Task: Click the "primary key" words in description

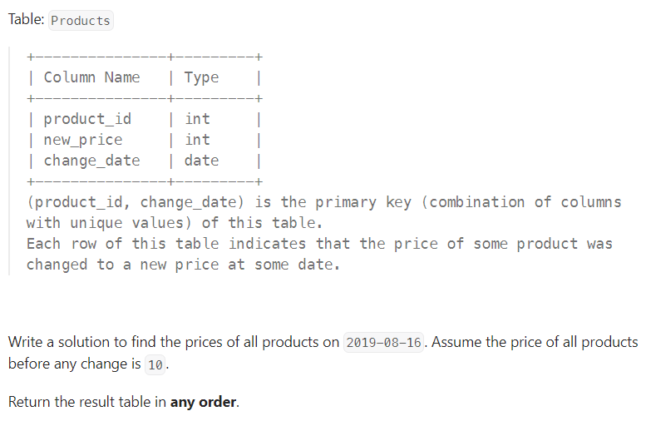Action: pyautogui.click(x=363, y=202)
